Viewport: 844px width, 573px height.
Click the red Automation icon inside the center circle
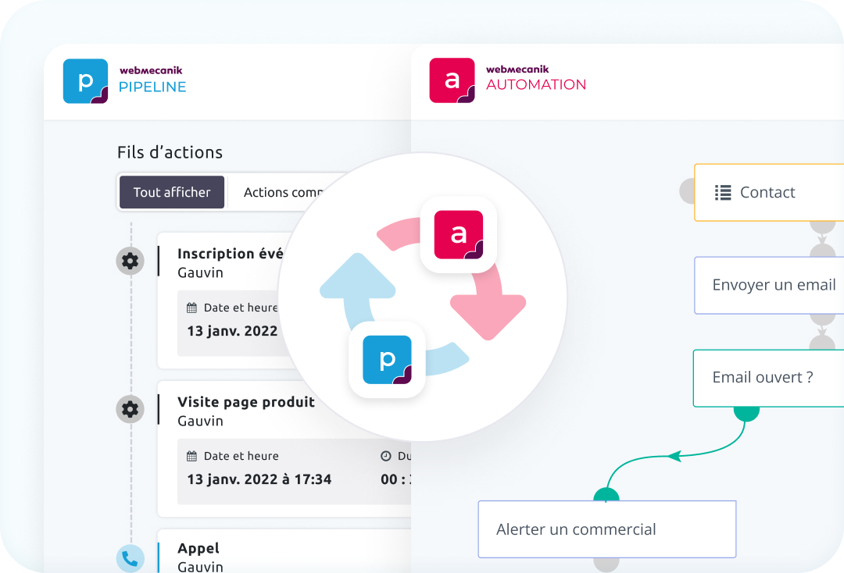point(459,235)
